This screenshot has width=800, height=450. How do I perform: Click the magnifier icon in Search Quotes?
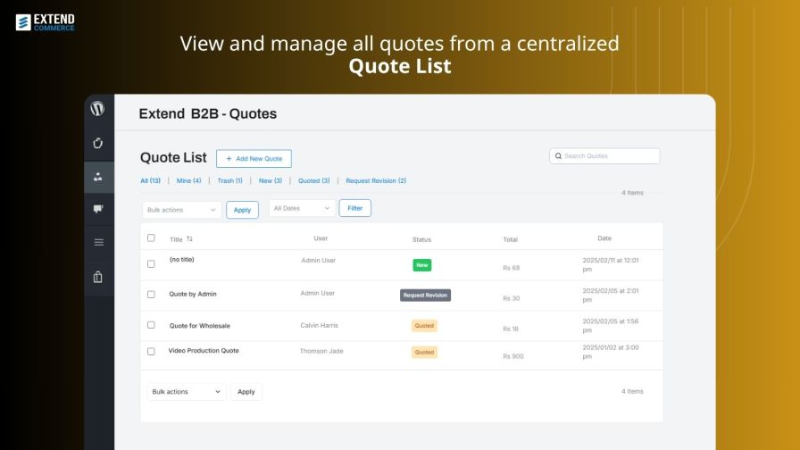tap(558, 156)
